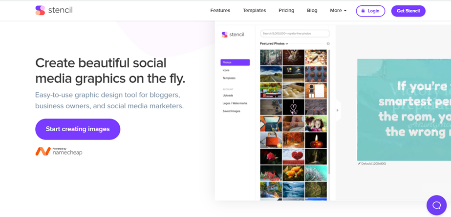Click the photo list scrollbar
This screenshot has height=217, width=451.
click(x=329, y=112)
